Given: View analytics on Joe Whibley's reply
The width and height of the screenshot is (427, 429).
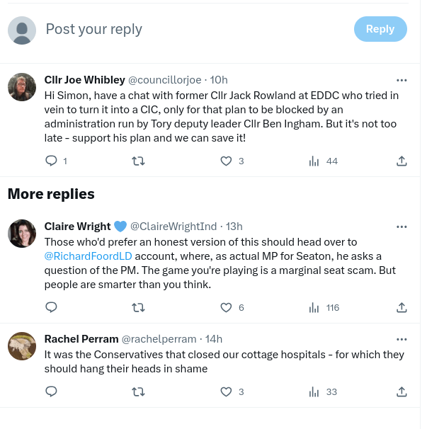Looking at the screenshot, I should (x=314, y=161).
